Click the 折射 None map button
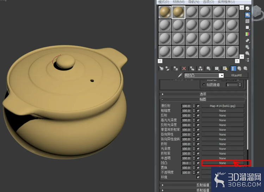 pos(222,144)
